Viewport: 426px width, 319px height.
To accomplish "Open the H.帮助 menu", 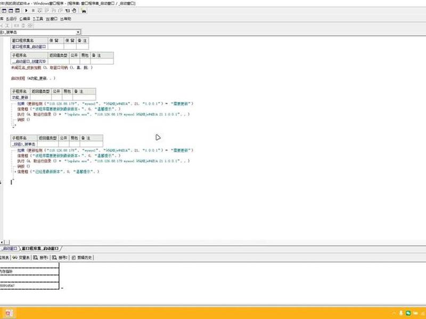I will click(x=65, y=19).
